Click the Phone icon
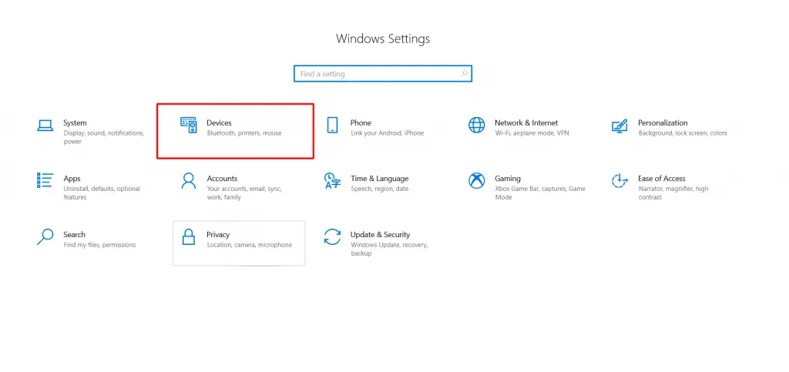This screenshot has width=789, height=372. pyautogui.click(x=332, y=126)
